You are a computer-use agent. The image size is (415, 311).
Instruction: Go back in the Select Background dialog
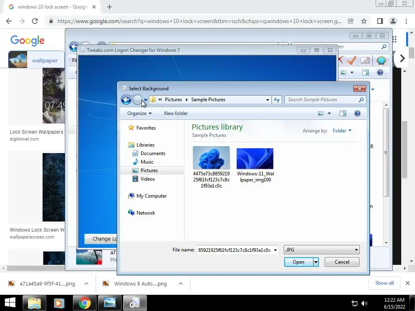(x=126, y=100)
